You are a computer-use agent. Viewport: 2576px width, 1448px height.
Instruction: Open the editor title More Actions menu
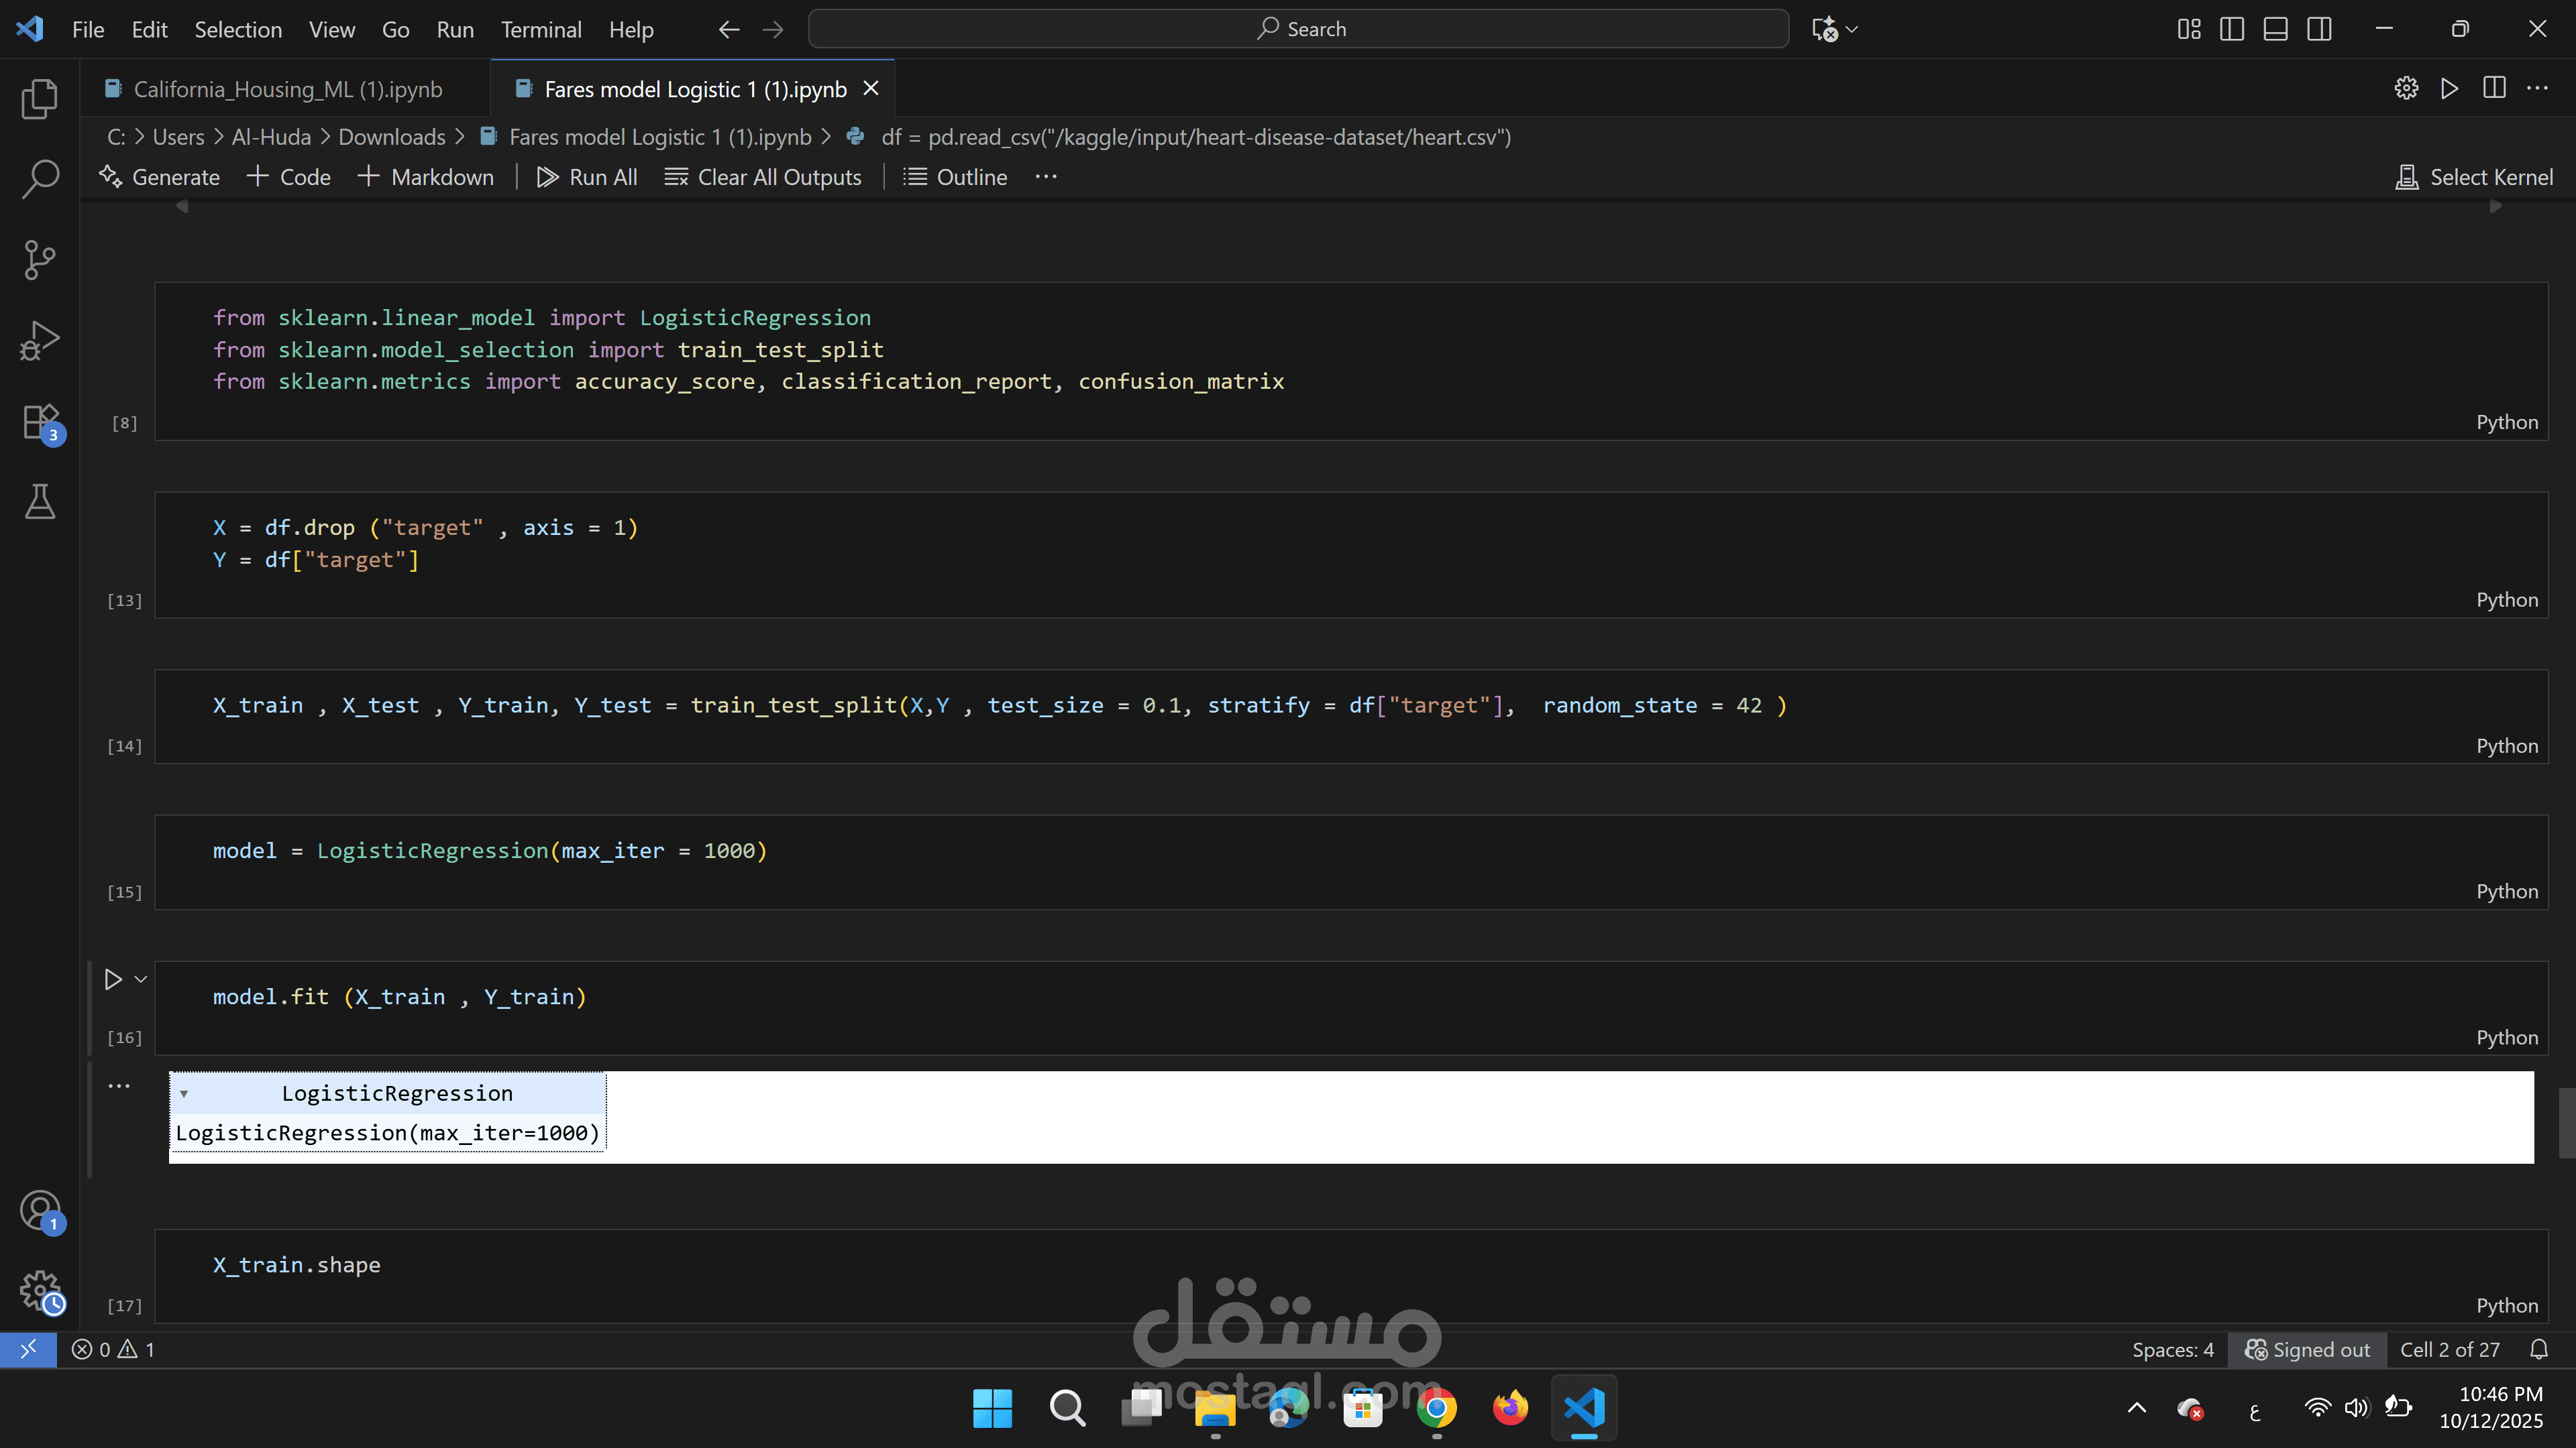(2538, 89)
